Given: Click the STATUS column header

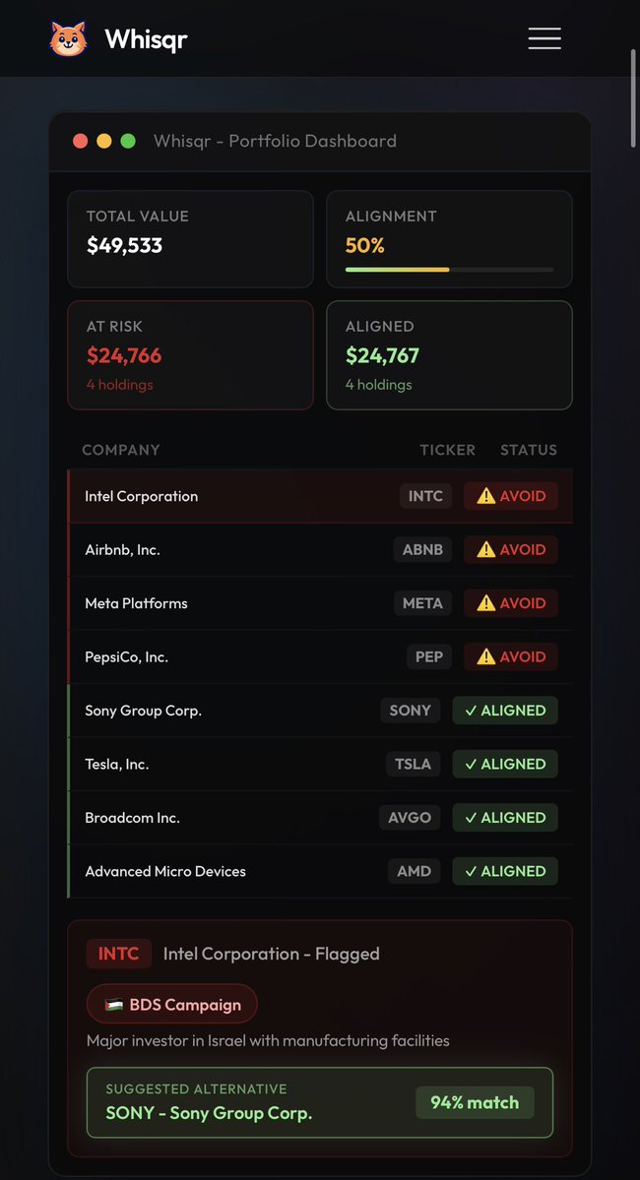Looking at the screenshot, I should point(529,450).
